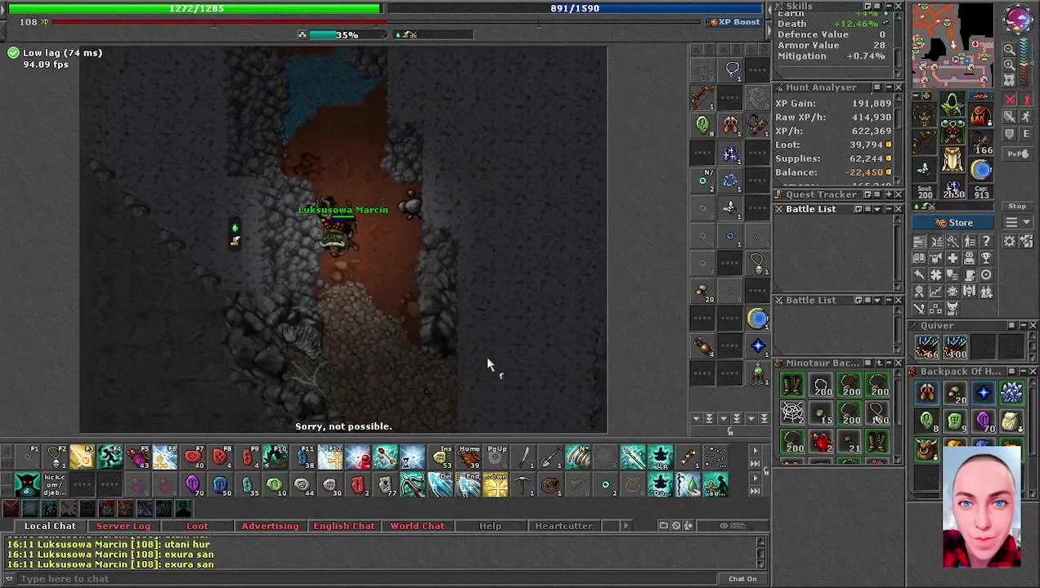Collapse the Minotaur Backpack container
This screenshot has height=588, width=1040.
point(889,363)
